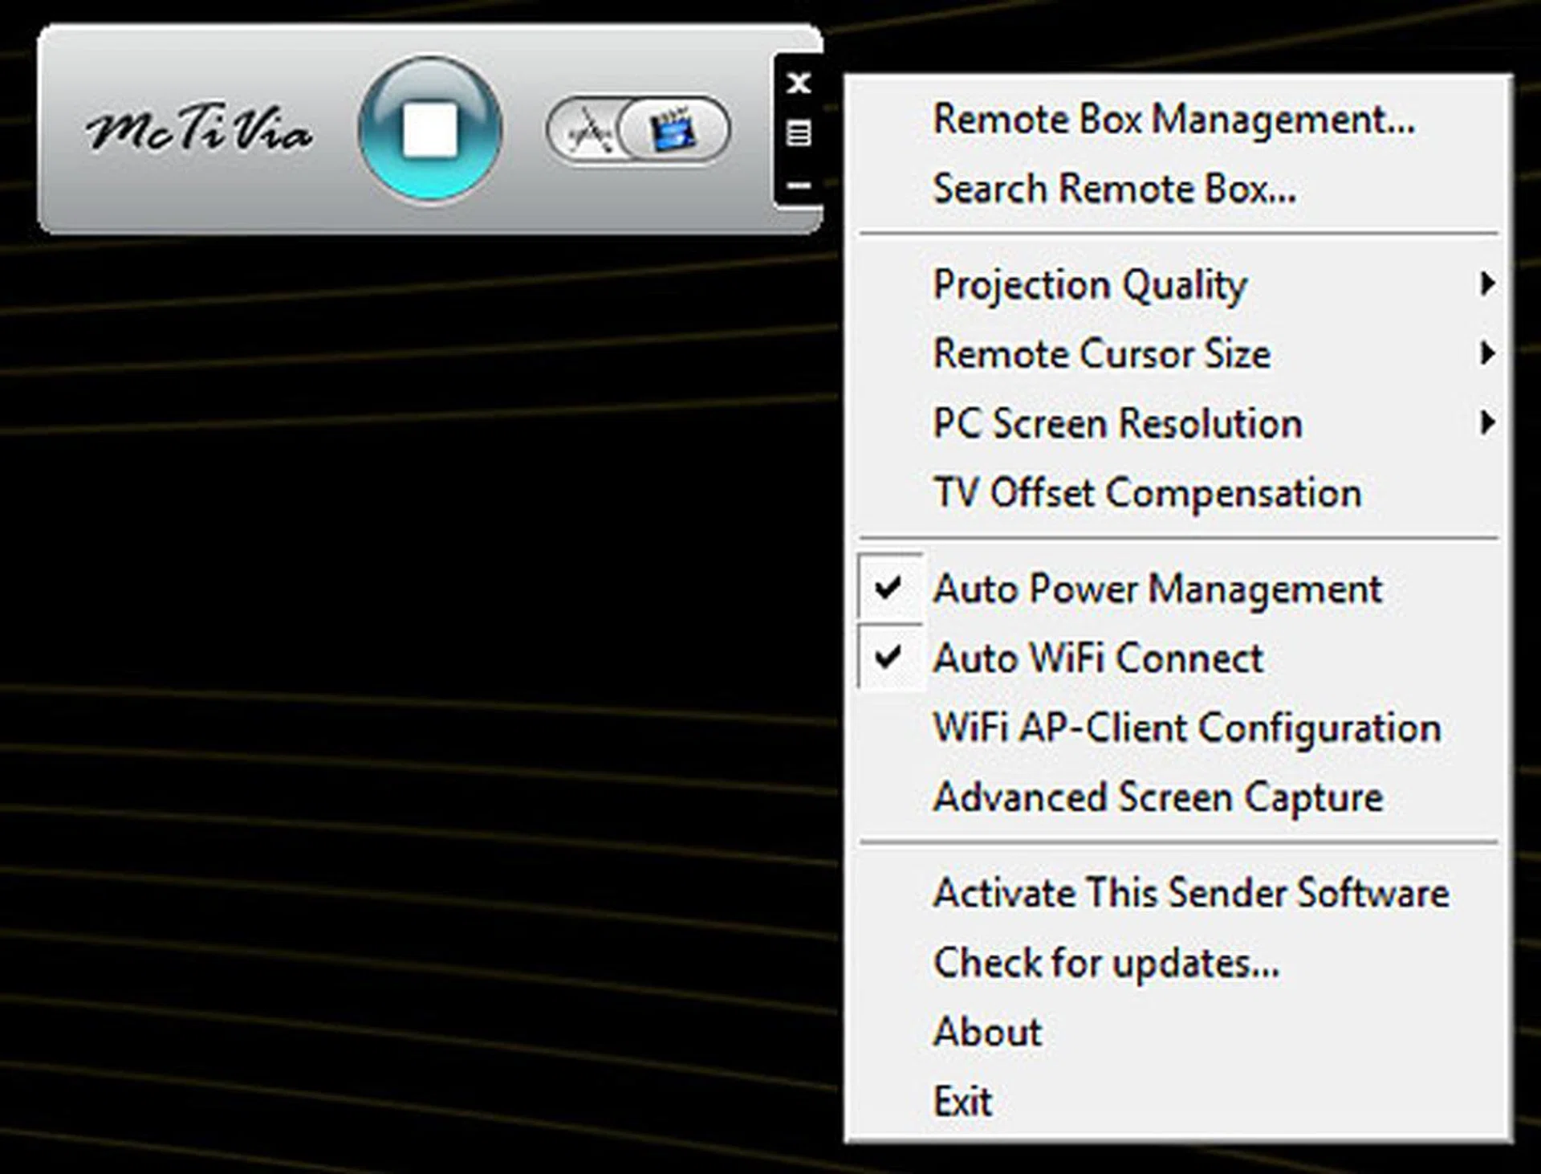Enable Advanced Screen Capture
This screenshot has height=1174, width=1541.
coord(1158,797)
